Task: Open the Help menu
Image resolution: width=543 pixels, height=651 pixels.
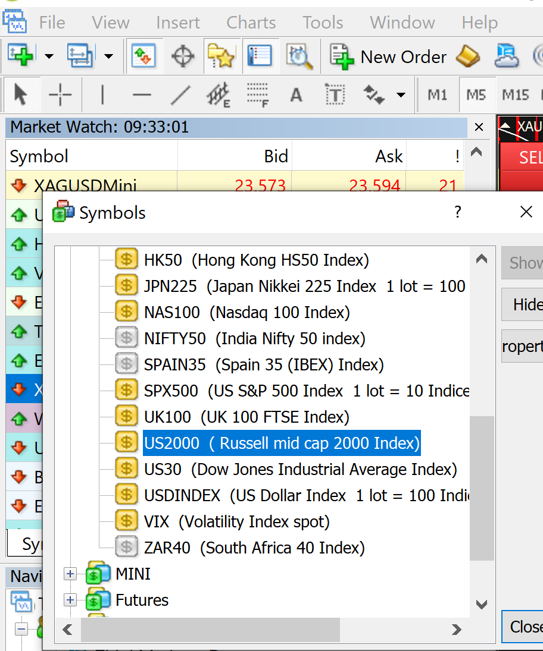Action: [x=480, y=23]
